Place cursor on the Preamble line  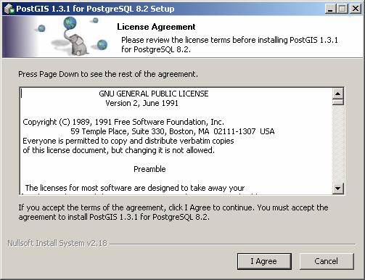(x=149, y=169)
